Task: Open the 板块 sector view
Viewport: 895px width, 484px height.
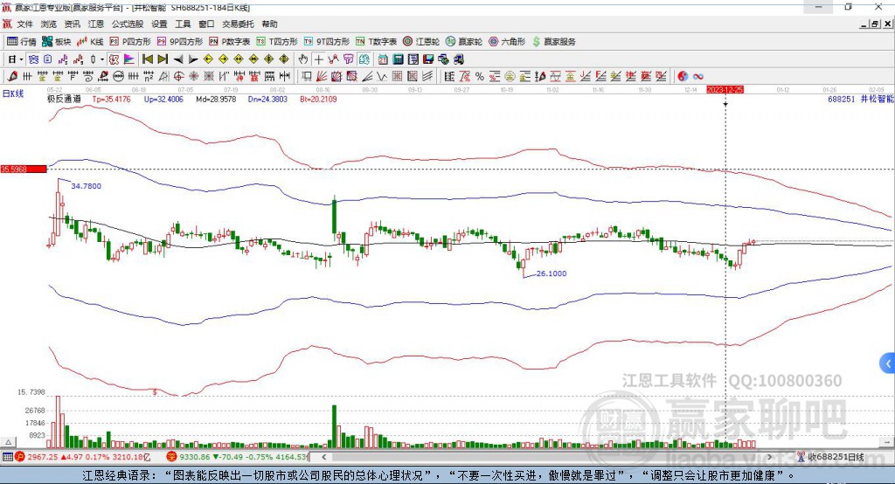Action: point(57,42)
